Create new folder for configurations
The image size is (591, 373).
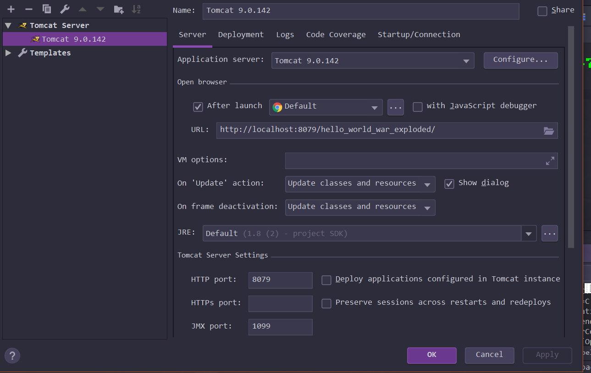(118, 9)
